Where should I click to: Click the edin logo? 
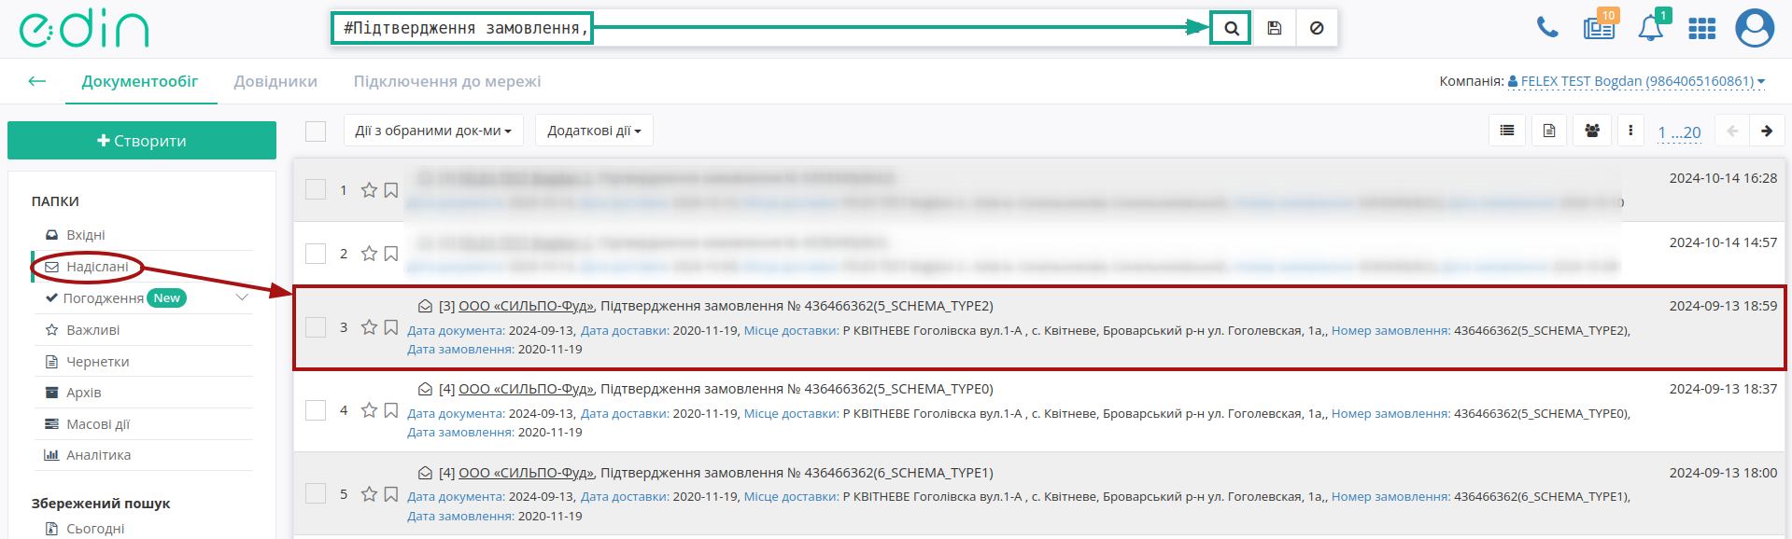coord(84,29)
